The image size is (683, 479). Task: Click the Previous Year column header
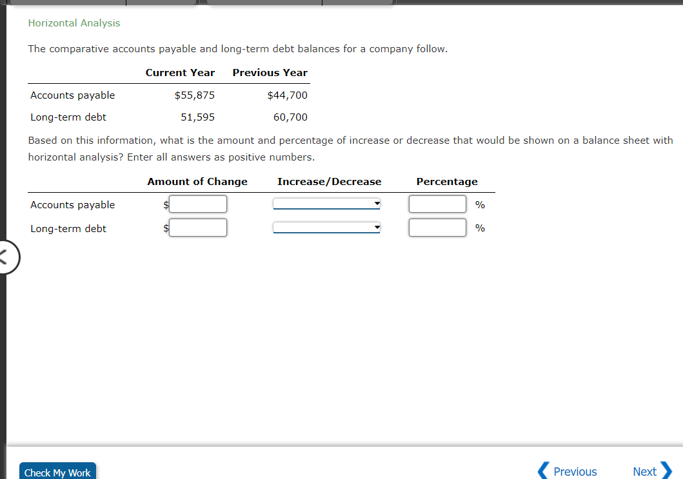(x=270, y=72)
